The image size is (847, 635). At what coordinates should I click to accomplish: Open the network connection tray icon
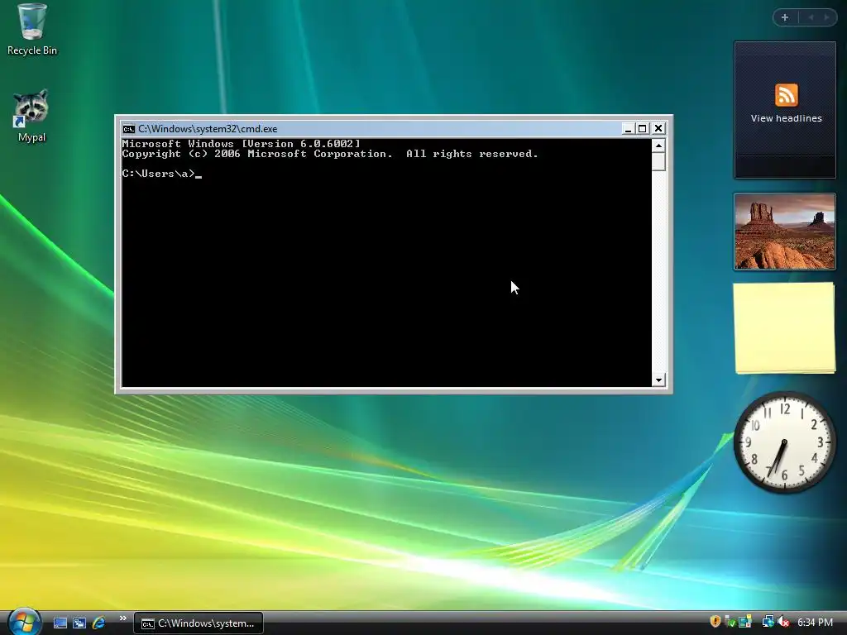pyautogui.click(x=767, y=622)
